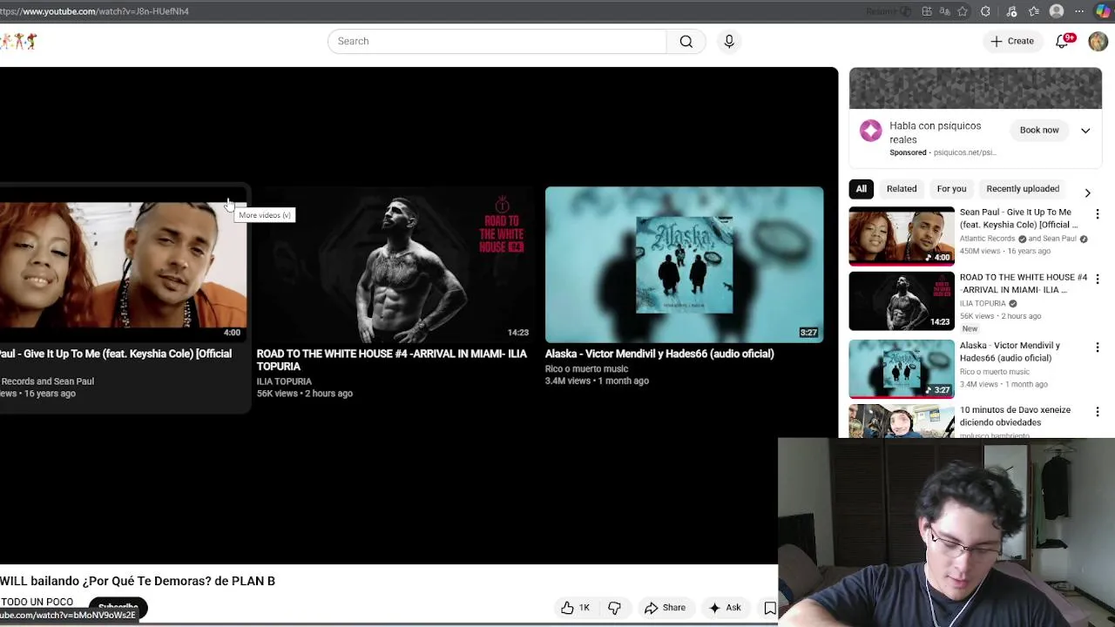Play ROAD TO THE WHITE HOUSE endscreen thumbnail
1115x627 pixels.
click(395, 265)
